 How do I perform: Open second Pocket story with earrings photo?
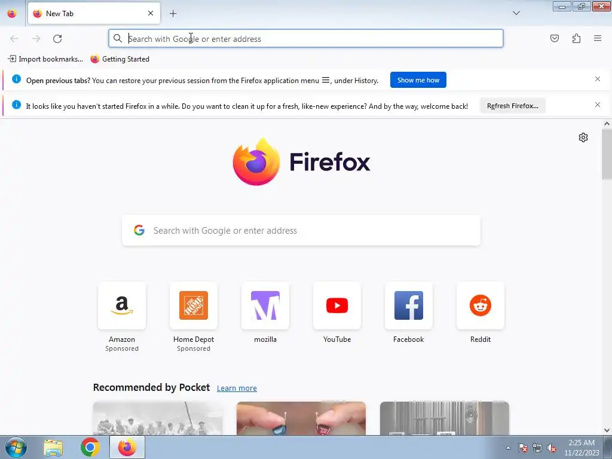coord(301,418)
